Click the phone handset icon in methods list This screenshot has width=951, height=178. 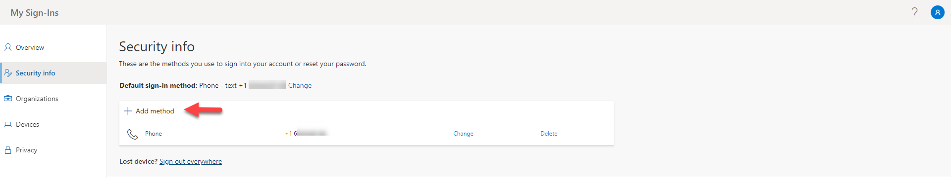click(132, 134)
